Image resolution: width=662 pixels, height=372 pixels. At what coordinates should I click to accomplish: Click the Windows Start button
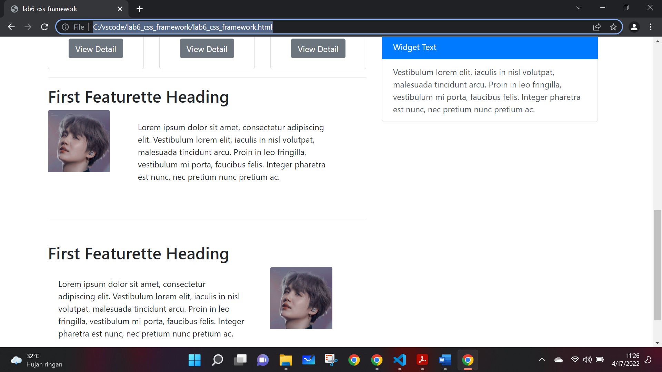click(194, 360)
